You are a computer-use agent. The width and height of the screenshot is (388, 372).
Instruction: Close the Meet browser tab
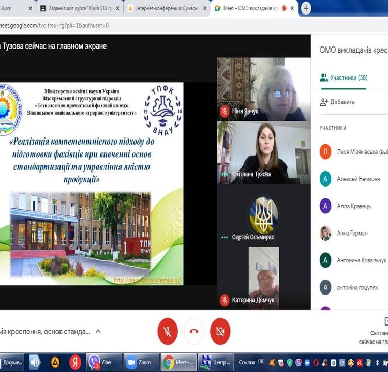pos(292,8)
